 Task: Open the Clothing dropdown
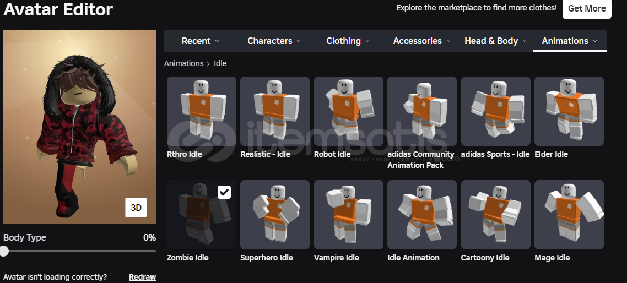point(348,41)
